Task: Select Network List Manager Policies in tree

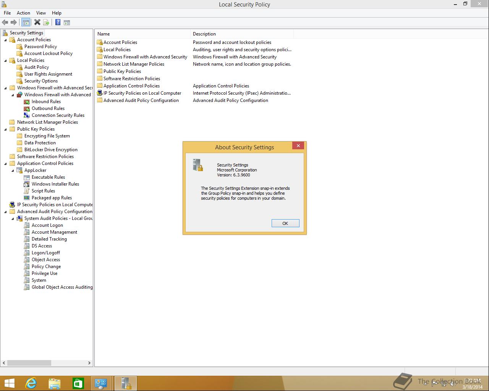Action: 47,122
